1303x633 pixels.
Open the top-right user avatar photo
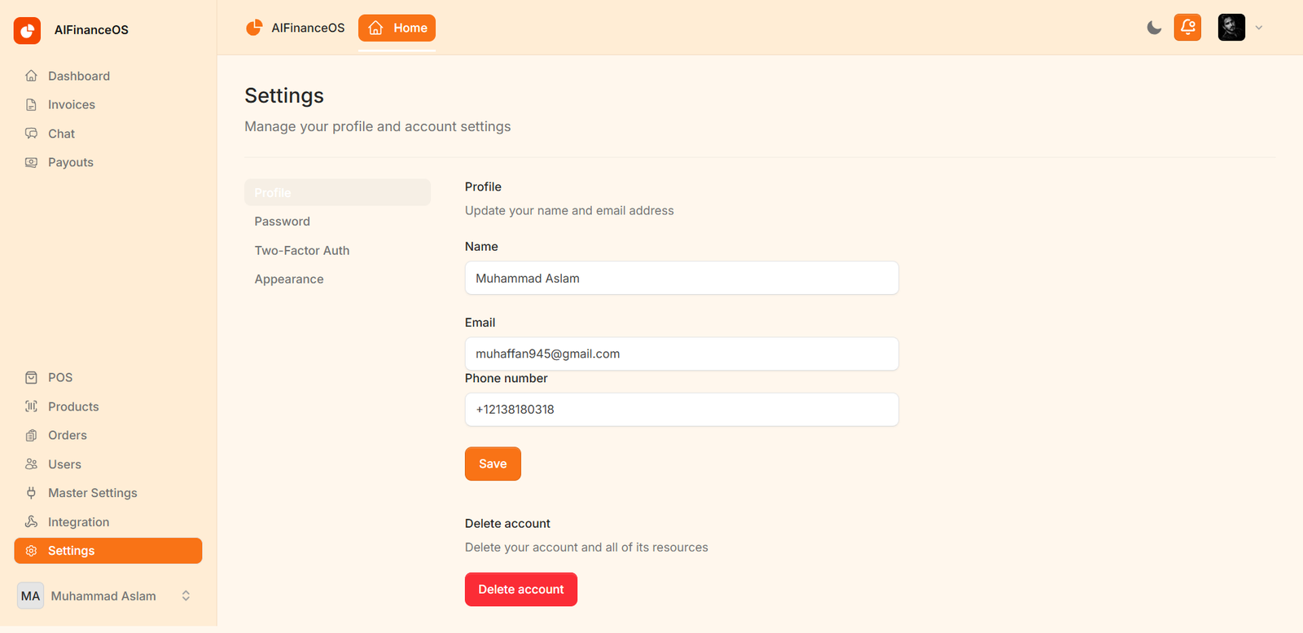pyautogui.click(x=1231, y=28)
